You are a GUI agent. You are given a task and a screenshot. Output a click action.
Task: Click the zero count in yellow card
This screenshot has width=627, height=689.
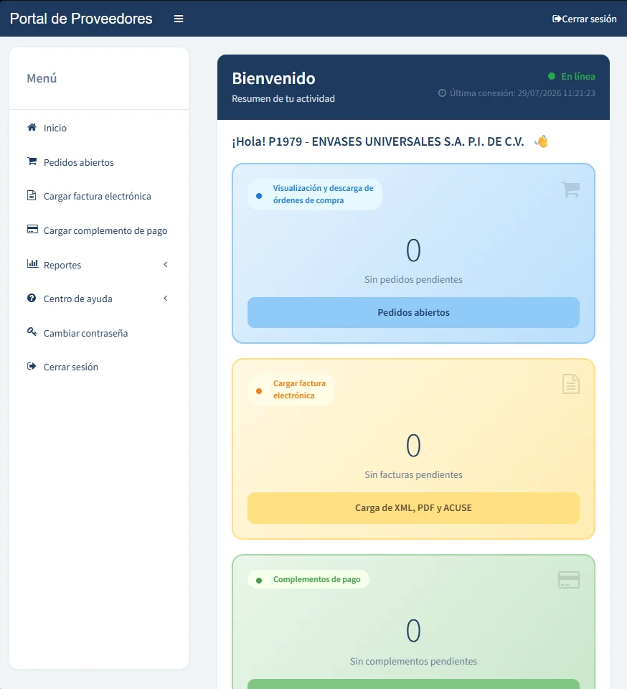pyautogui.click(x=413, y=445)
